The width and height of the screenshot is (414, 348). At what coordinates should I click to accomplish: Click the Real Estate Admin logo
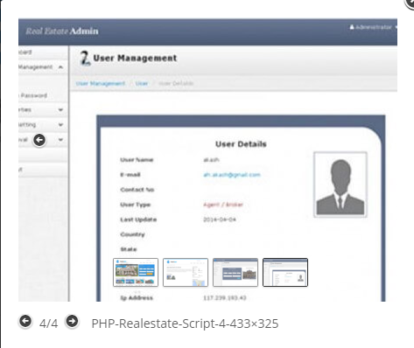62,31
